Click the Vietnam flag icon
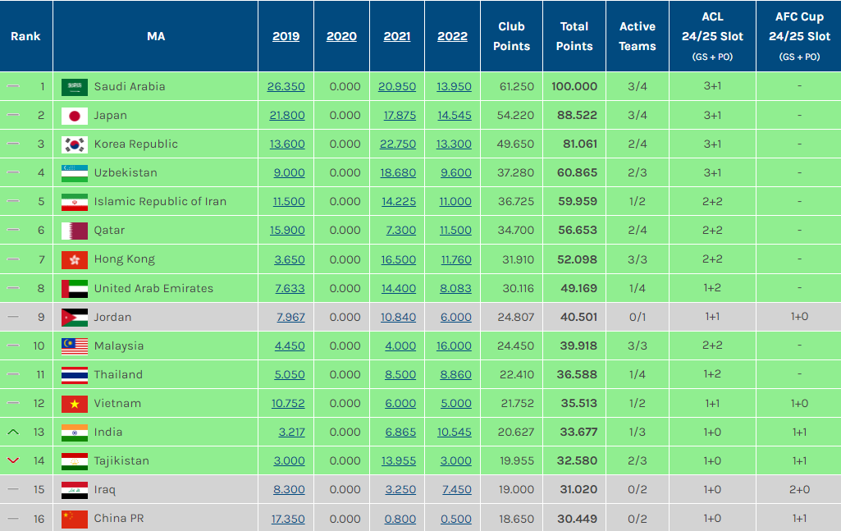 click(75, 404)
